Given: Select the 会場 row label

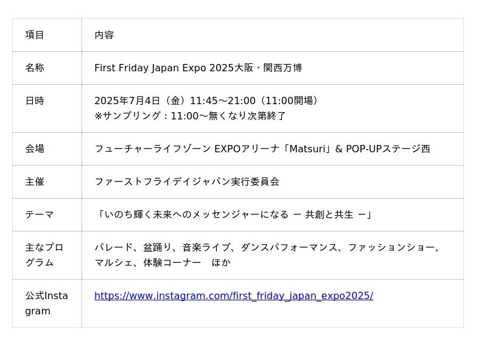Looking at the screenshot, I should [x=35, y=149].
